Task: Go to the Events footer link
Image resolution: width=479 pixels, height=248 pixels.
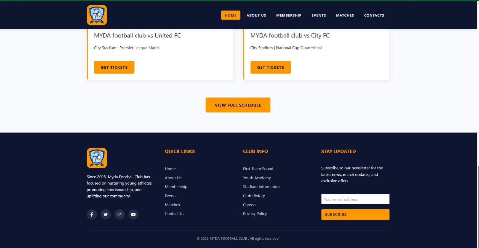Action: [171, 196]
